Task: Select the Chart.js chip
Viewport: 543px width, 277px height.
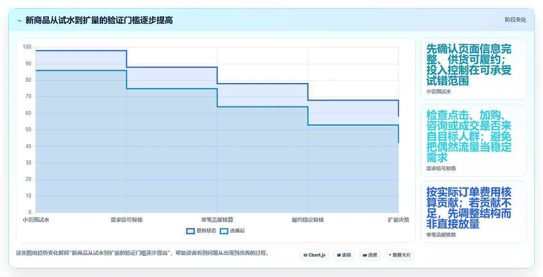Action: [x=314, y=255]
